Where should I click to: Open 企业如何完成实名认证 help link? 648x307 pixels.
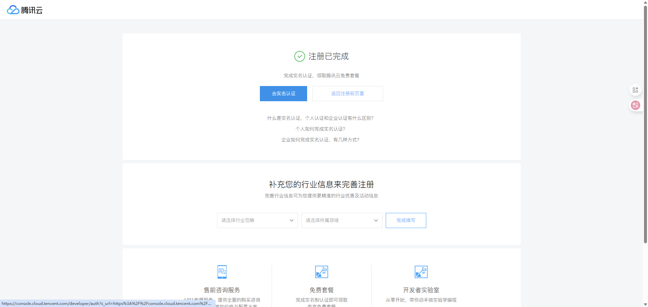pyautogui.click(x=320, y=140)
